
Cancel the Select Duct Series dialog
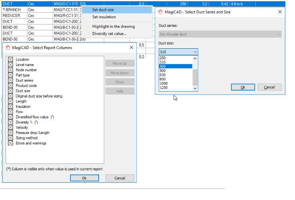point(269,87)
